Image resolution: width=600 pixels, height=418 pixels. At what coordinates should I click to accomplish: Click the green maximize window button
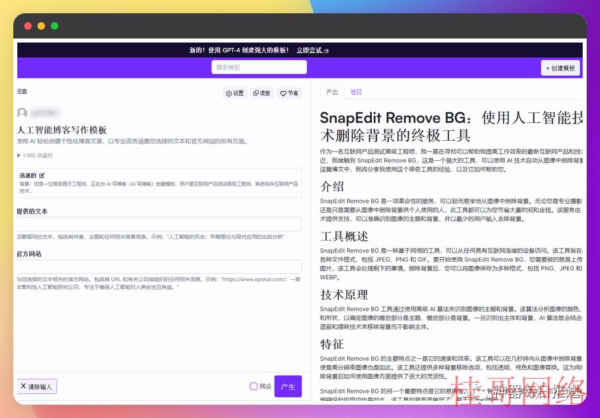coord(55,26)
